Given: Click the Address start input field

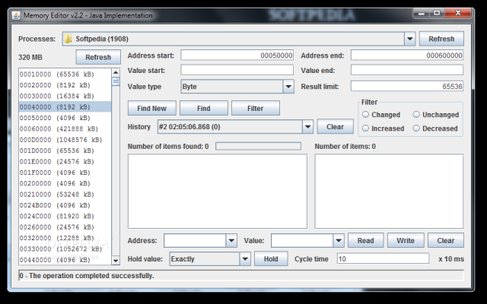Looking at the screenshot, I should point(237,55).
